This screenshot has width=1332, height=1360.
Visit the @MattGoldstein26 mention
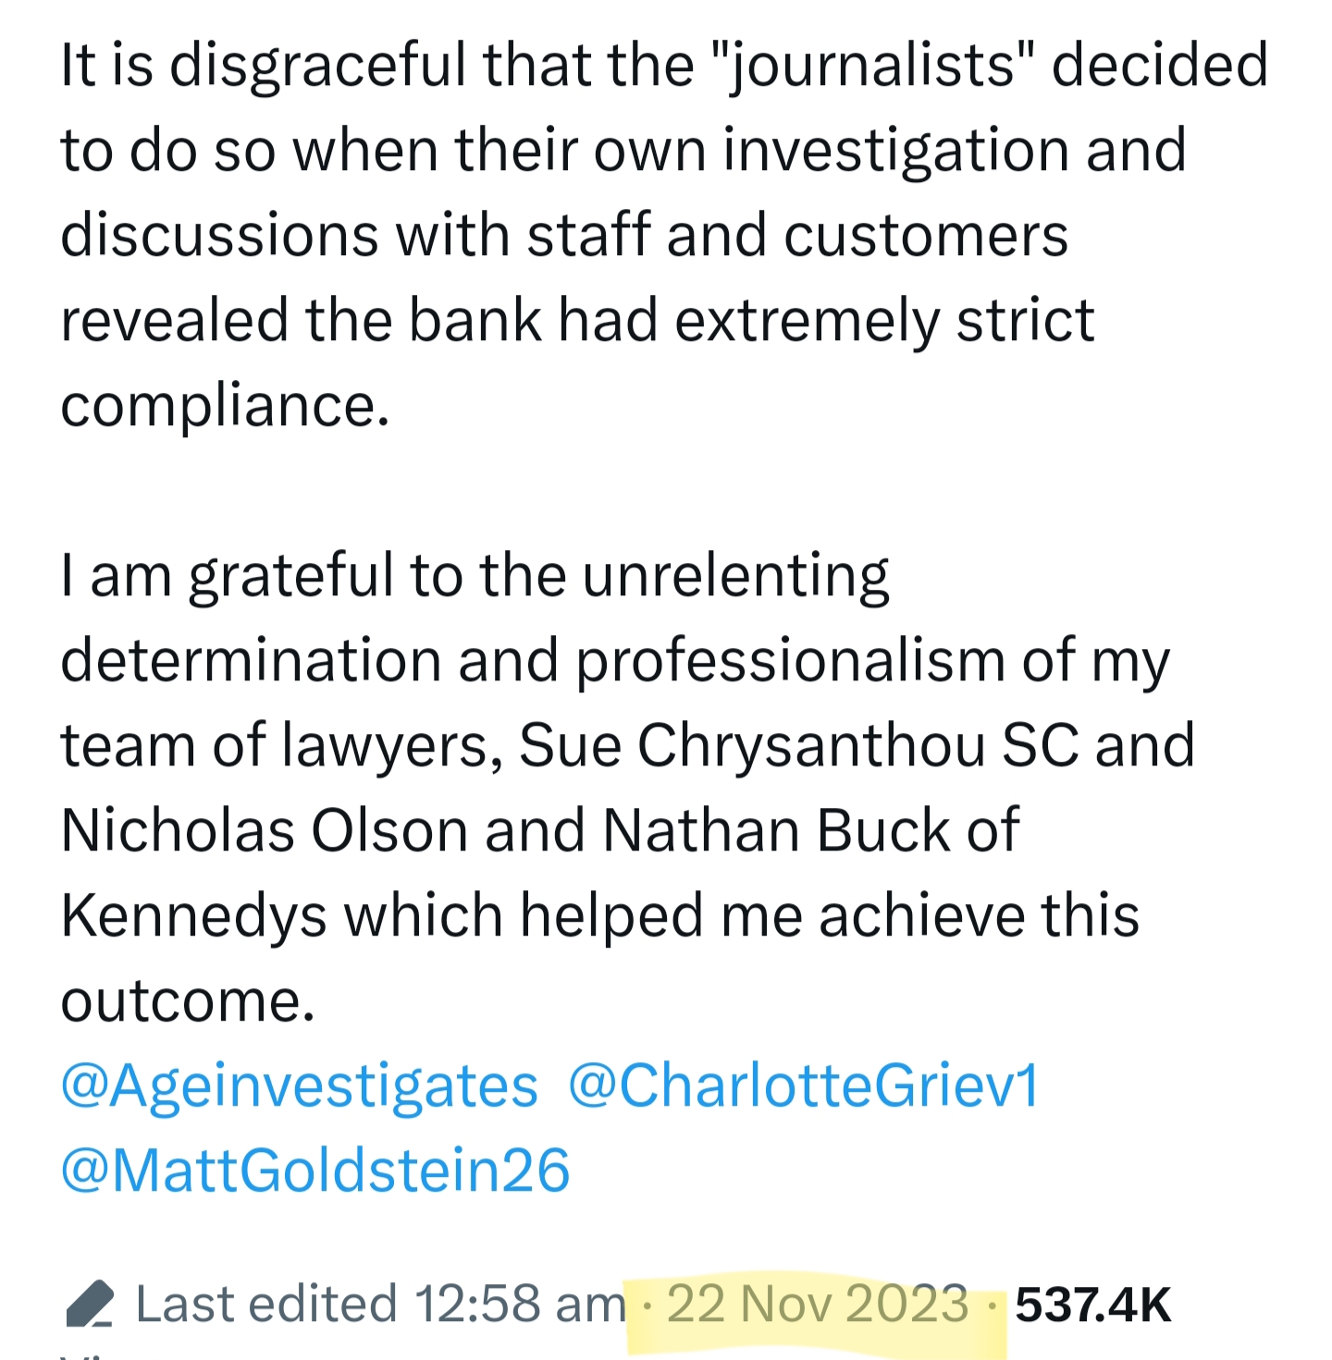pyautogui.click(x=314, y=1170)
